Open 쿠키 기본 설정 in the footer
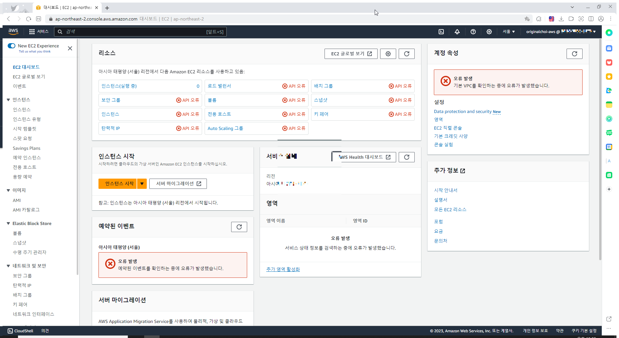Image resolution: width=619 pixels, height=338 pixels. tap(584, 331)
